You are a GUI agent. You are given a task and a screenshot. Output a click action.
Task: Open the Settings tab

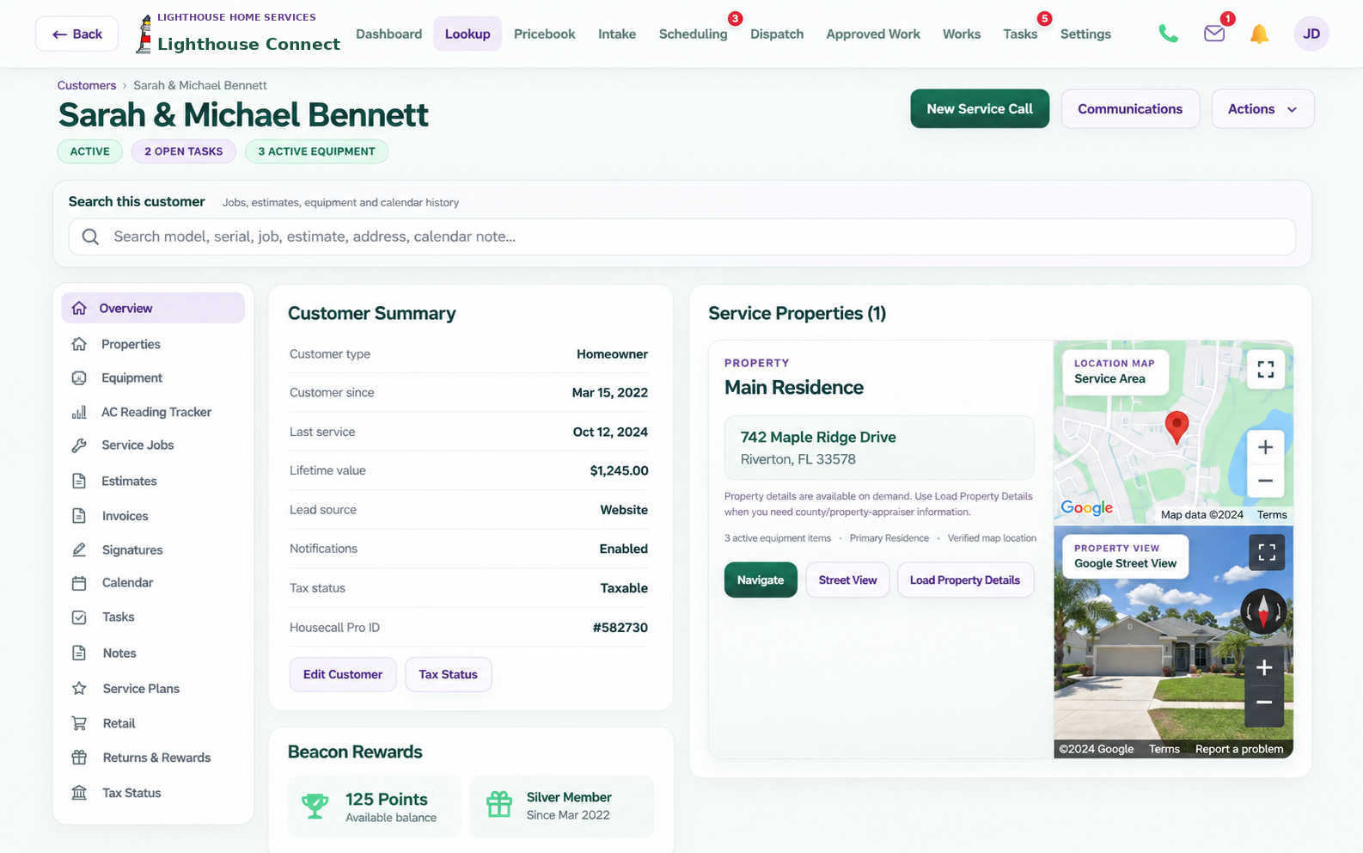click(x=1085, y=34)
